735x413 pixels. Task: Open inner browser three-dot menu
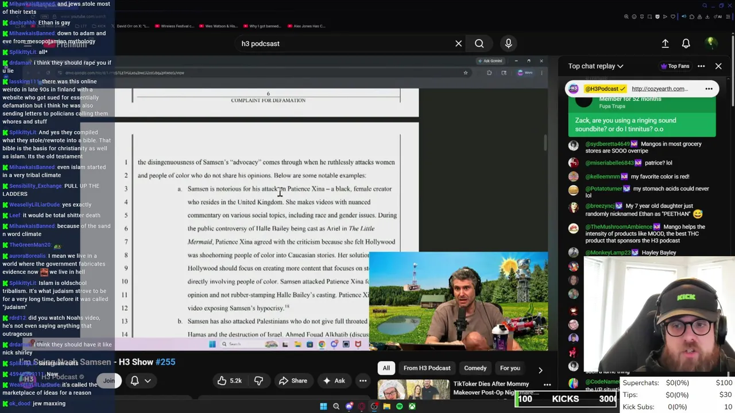click(541, 73)
